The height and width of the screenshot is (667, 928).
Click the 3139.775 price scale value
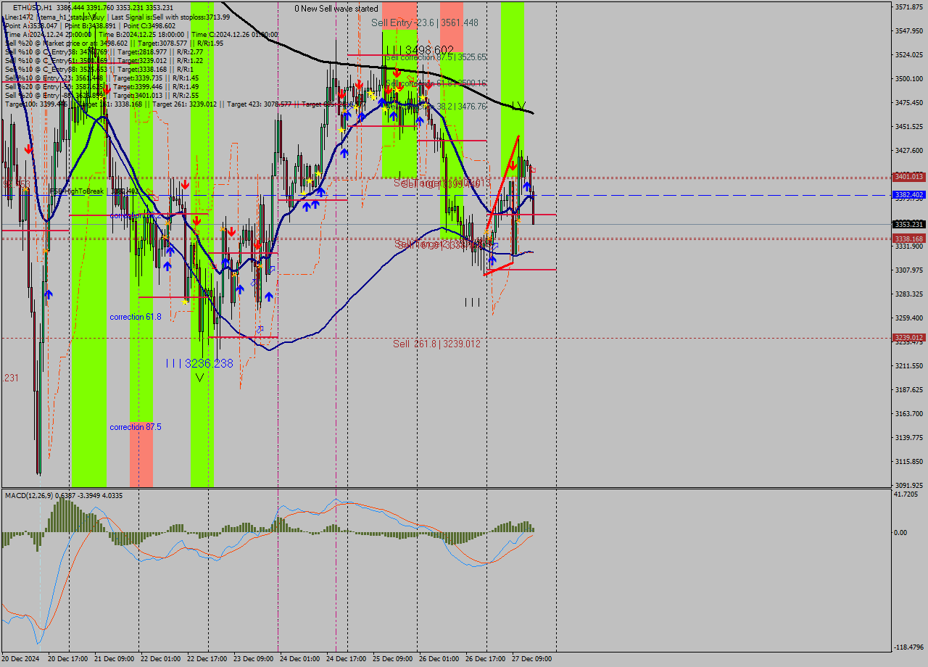908,438
